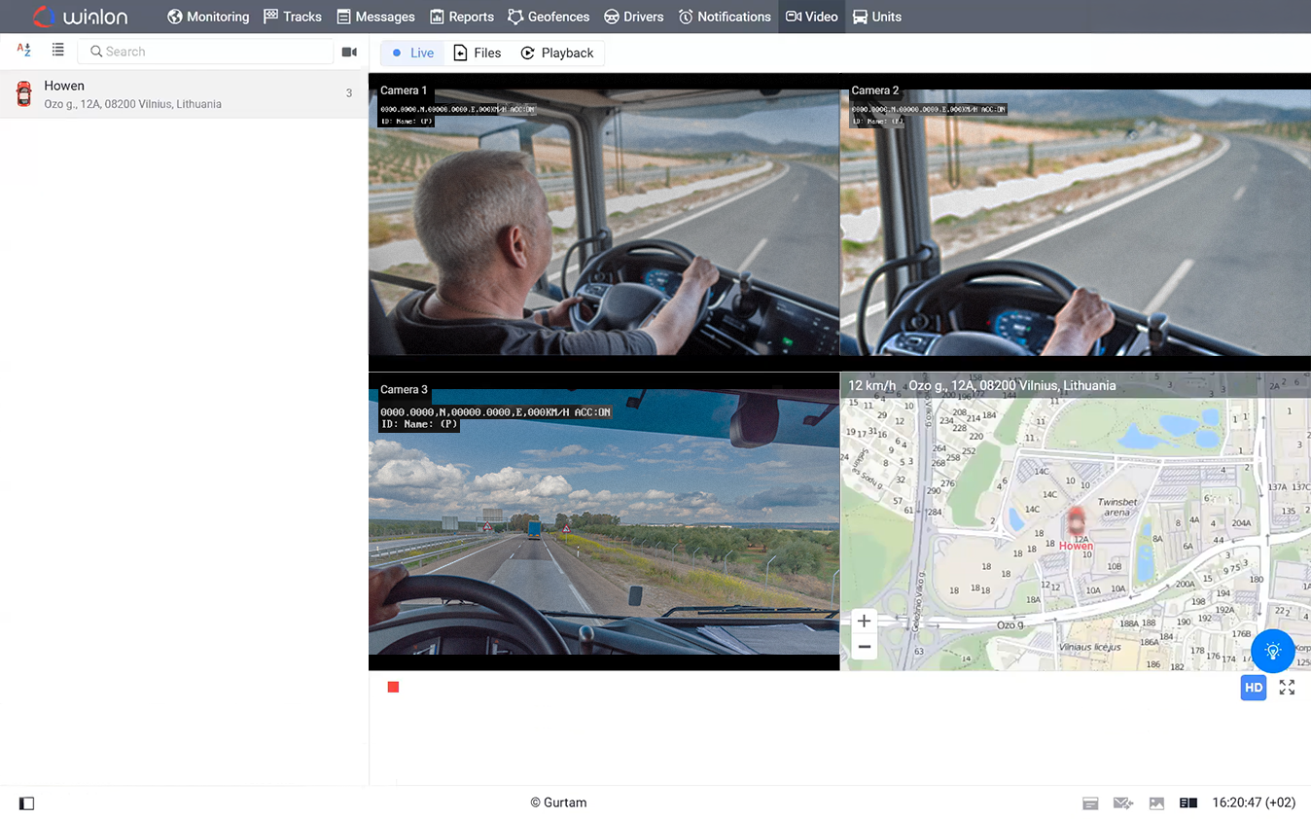The width and height of the screenshot is (1311, 819).
Task: Click the Camera 1 video feed
Action: pos(604,223)
